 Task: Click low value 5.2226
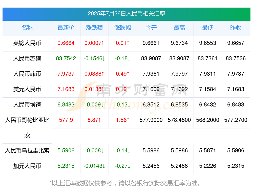pyautogui.click(x=207, y=166)
